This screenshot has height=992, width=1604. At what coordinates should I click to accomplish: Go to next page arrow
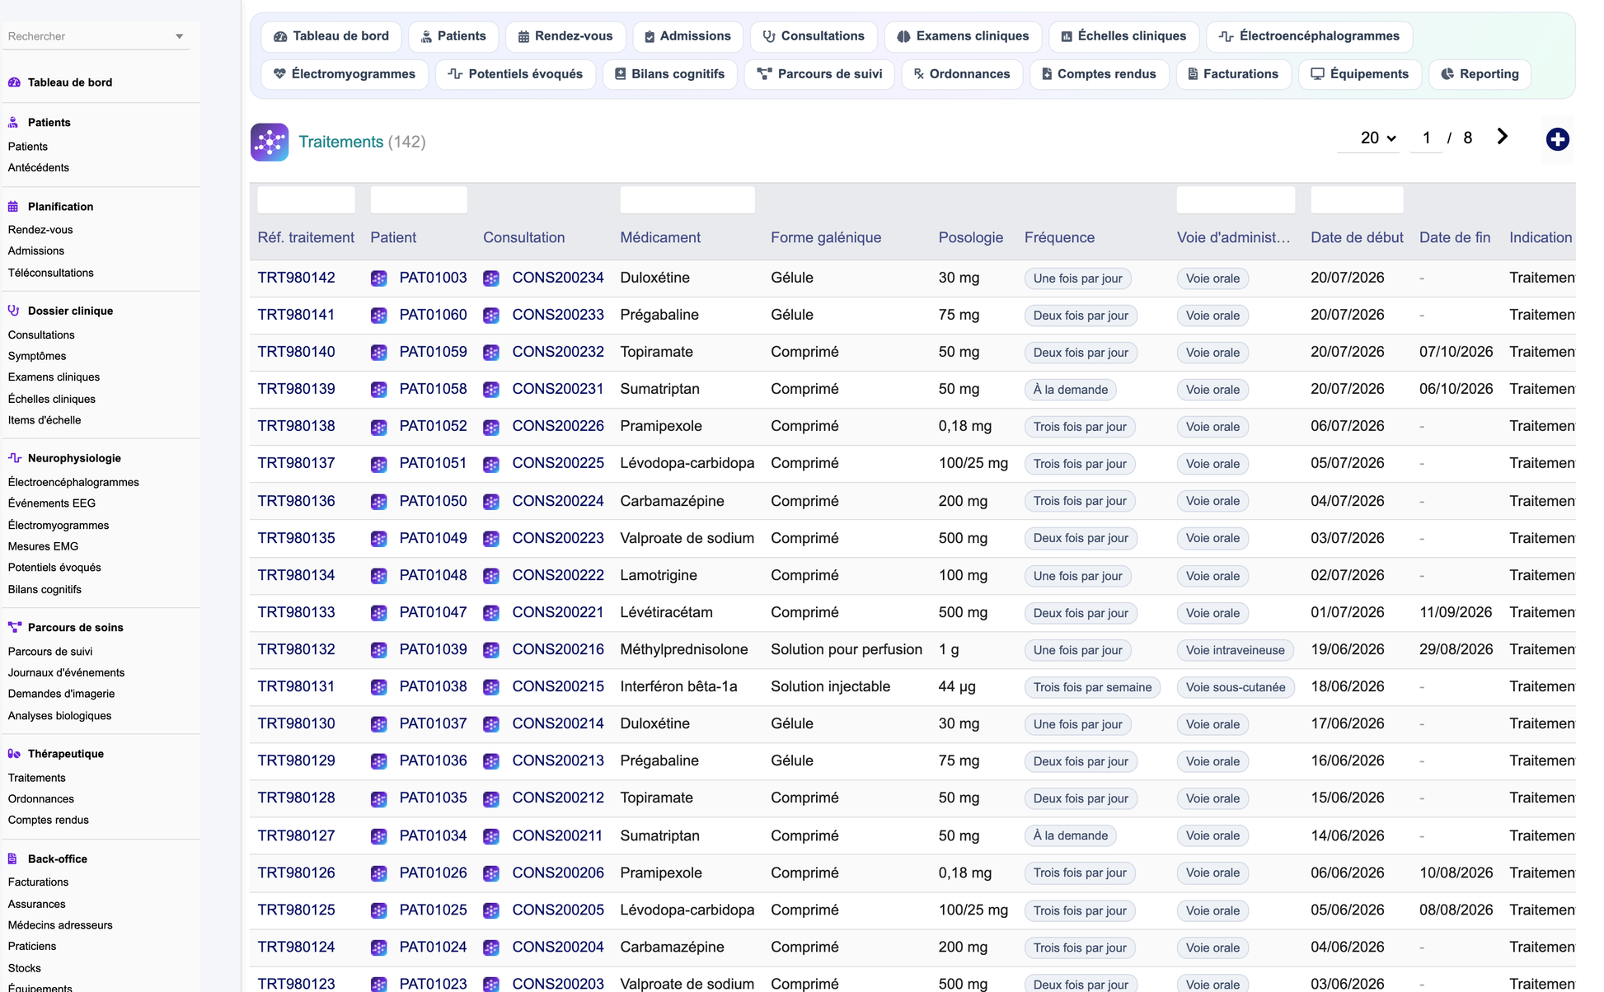pyautogui.click(x=1502, y=137)
